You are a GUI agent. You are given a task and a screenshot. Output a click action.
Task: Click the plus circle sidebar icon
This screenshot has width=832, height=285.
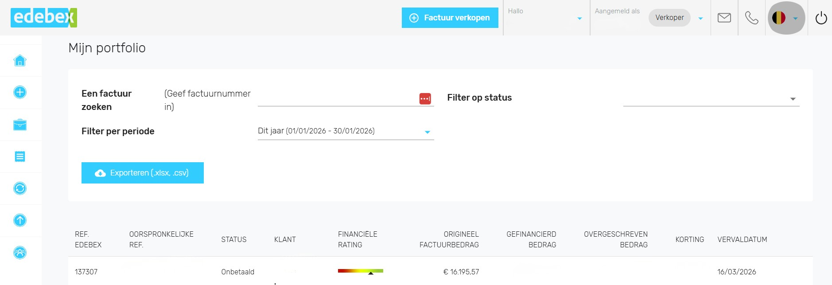(20, 92)
